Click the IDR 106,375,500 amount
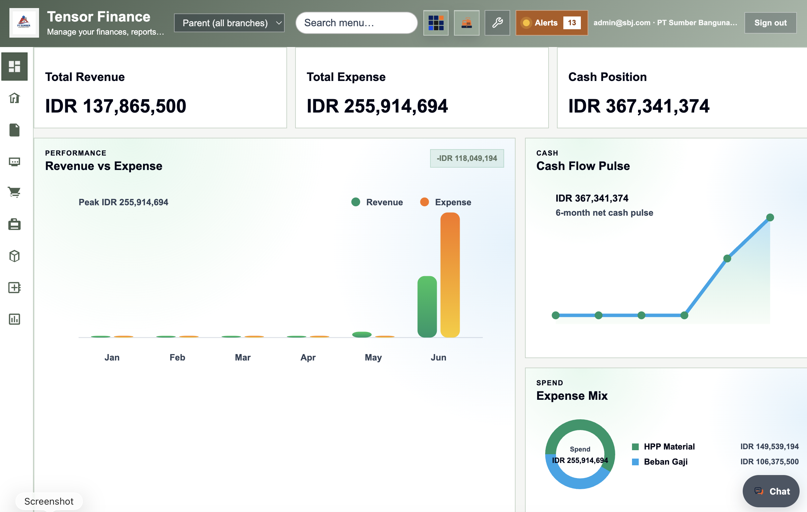The image size is (807, 512). (x=769, y=462)
